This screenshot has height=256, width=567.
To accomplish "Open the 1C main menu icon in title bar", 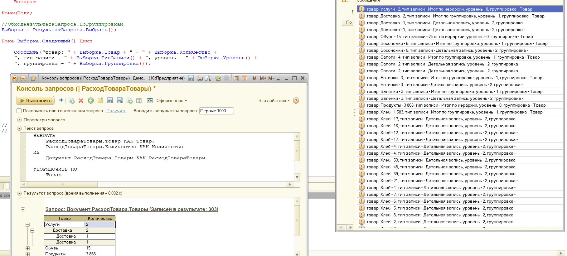I will pyautogui.click(x=15, y=78).
